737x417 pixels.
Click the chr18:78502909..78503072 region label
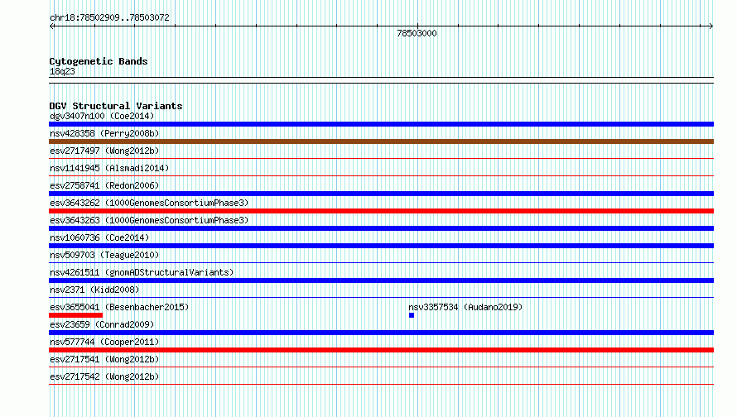pyautogui.click(x=109, y=17)
